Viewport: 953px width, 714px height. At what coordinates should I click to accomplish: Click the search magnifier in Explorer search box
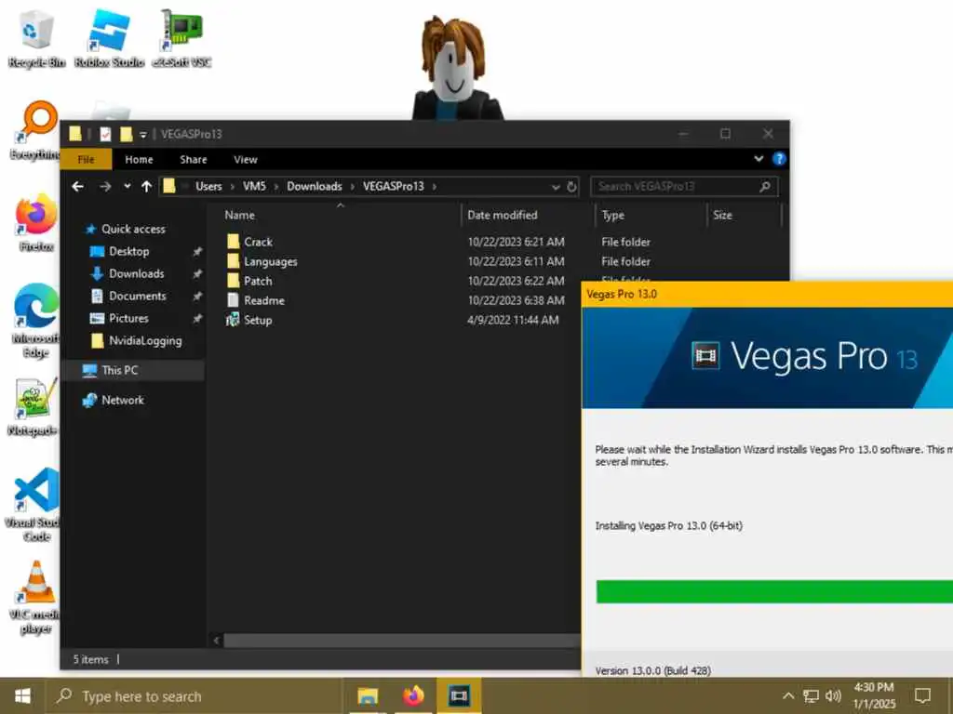point(765,186)
